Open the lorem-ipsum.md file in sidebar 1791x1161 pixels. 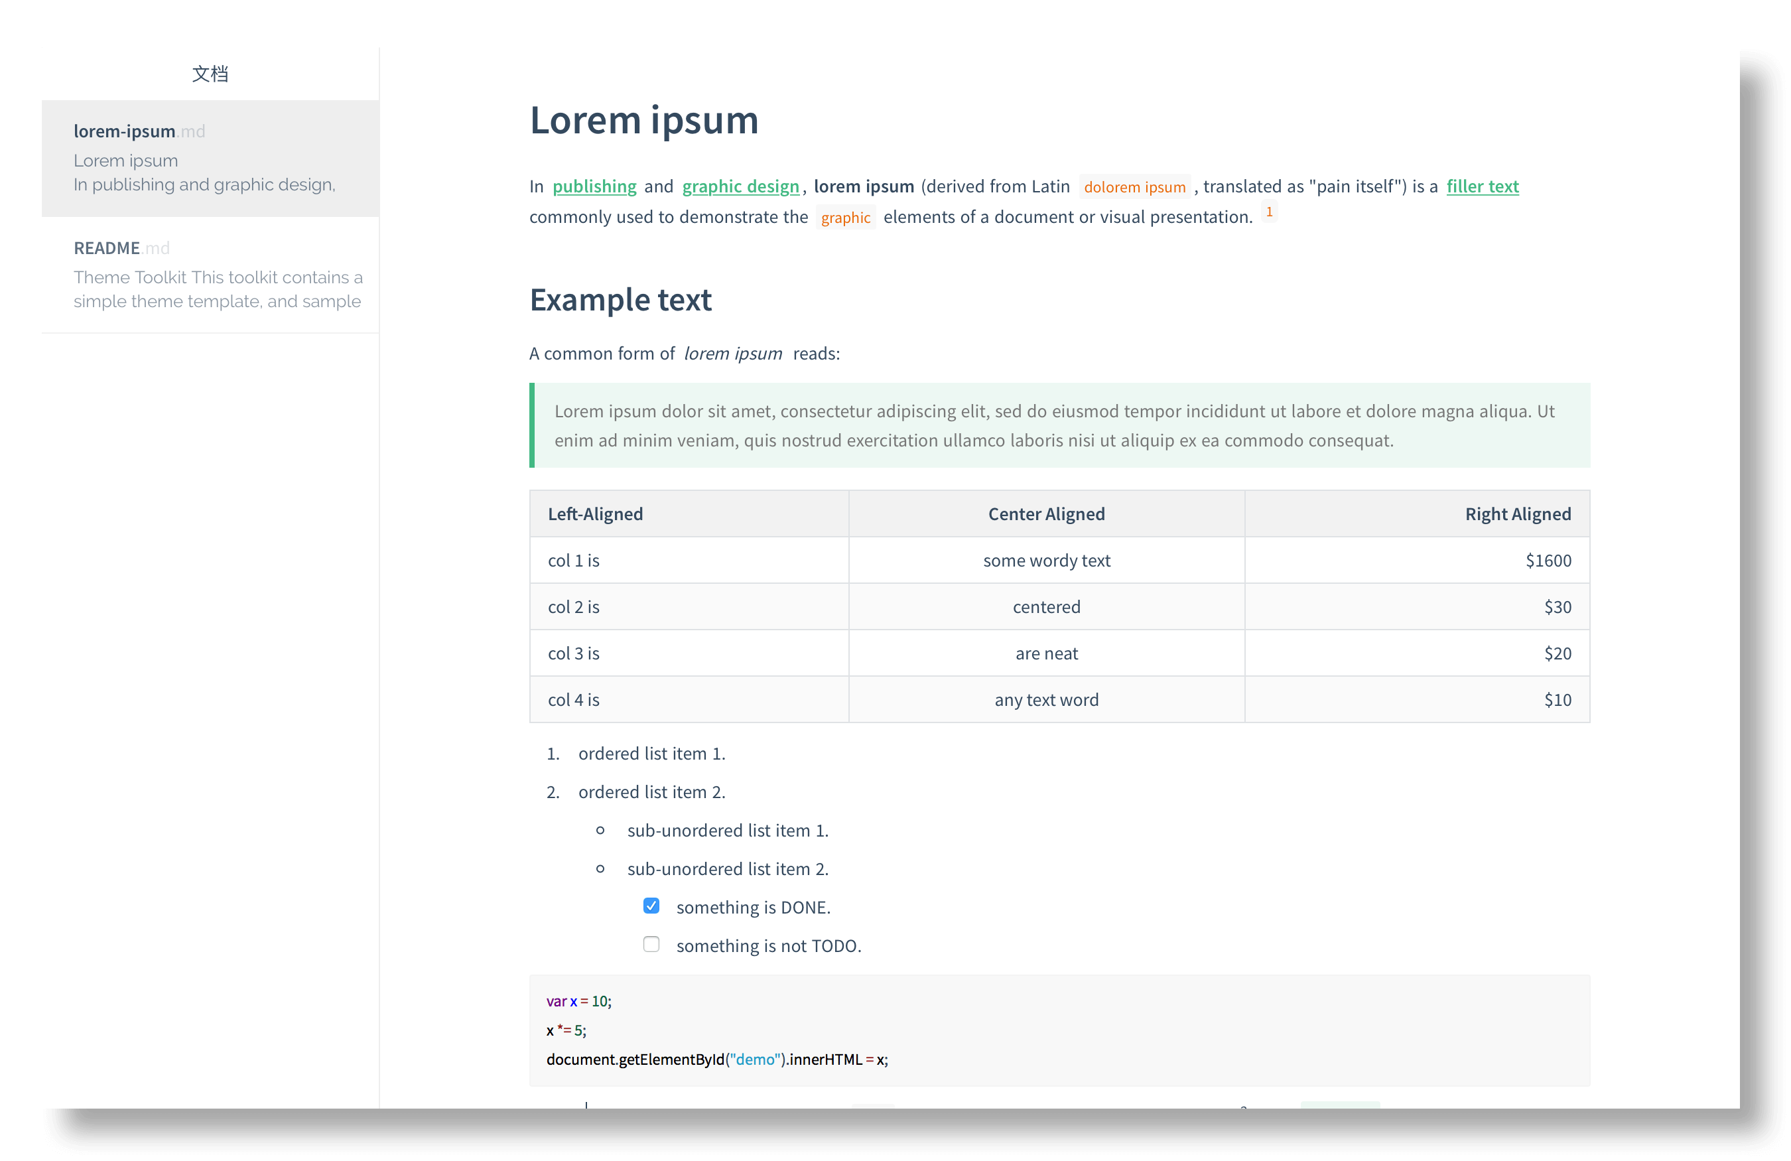click(x=139, y=131)
